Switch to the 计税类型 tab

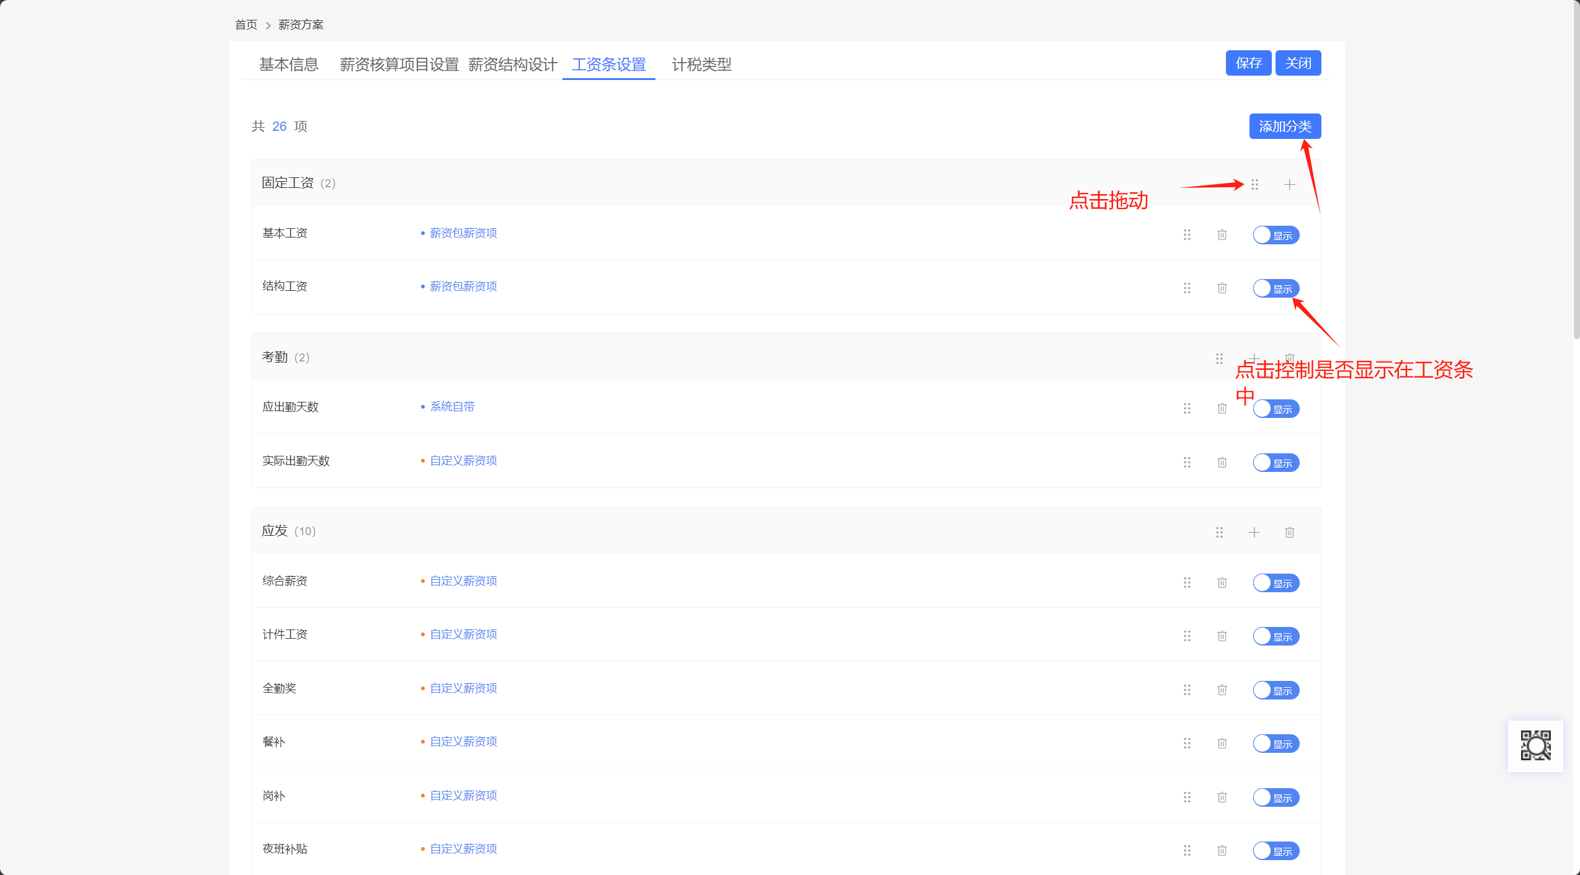coord(701,64)
